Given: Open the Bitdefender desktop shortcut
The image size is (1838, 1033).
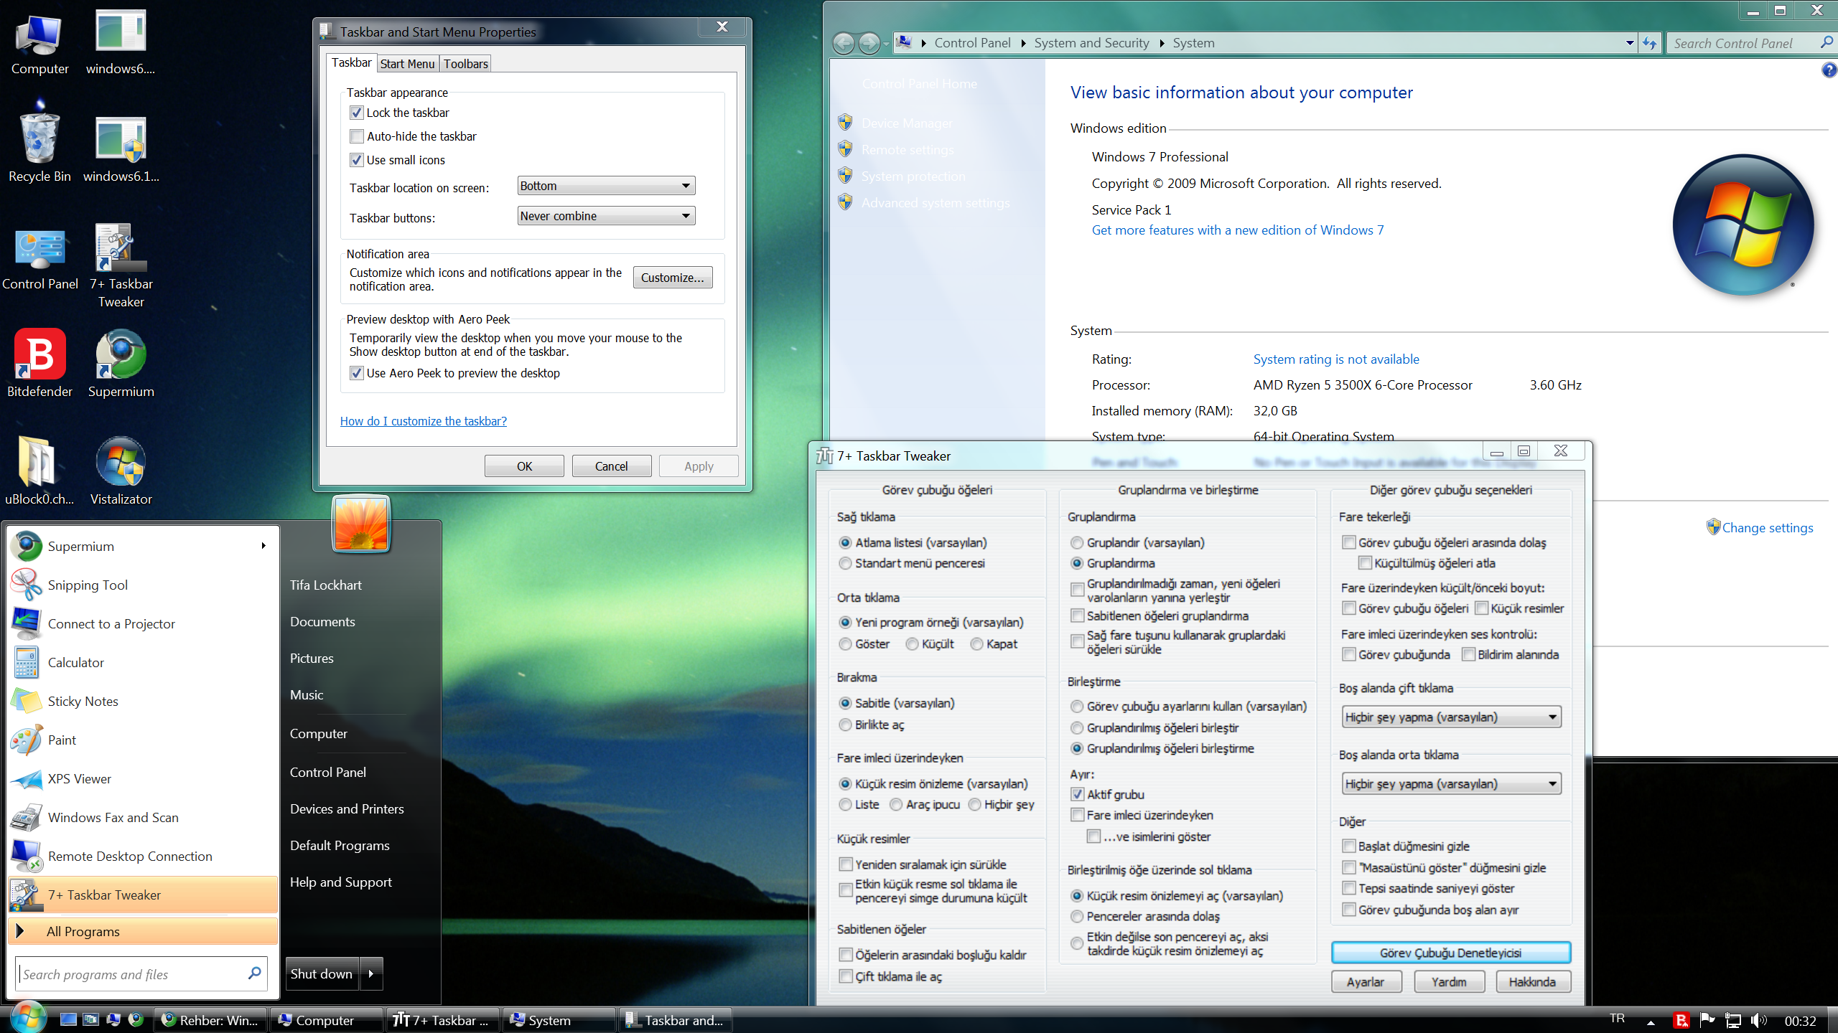Looking at the screenshot, I should (x=39, y=363).
